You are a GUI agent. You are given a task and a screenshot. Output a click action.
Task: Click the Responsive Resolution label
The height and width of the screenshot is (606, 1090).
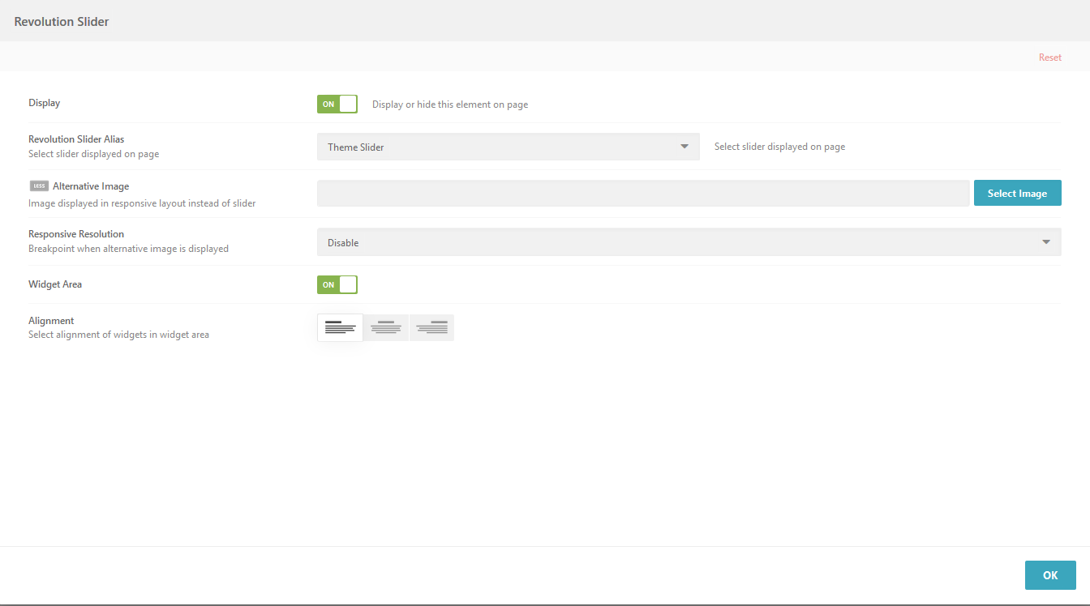[x=76, y=234]
